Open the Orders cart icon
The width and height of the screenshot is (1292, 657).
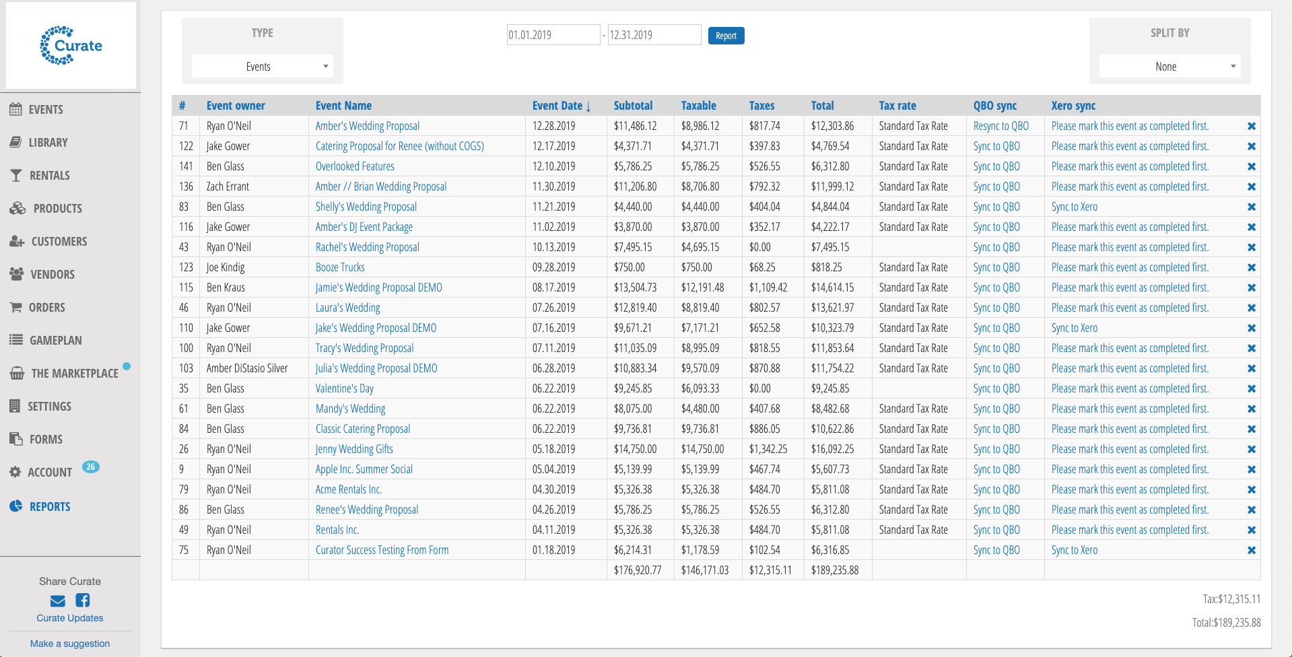point(17,307)
